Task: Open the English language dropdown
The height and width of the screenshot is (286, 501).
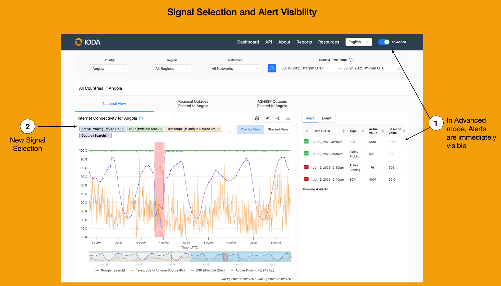Action: tap(358, 42)
